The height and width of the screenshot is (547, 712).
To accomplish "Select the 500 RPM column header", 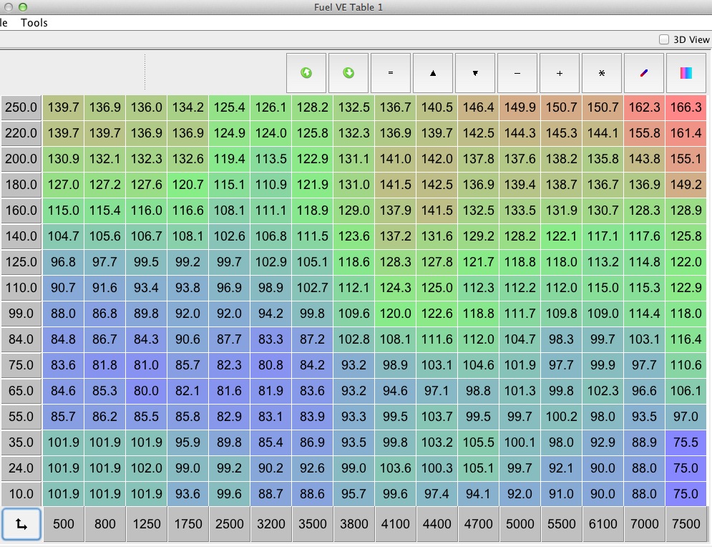I will point(64,524).
